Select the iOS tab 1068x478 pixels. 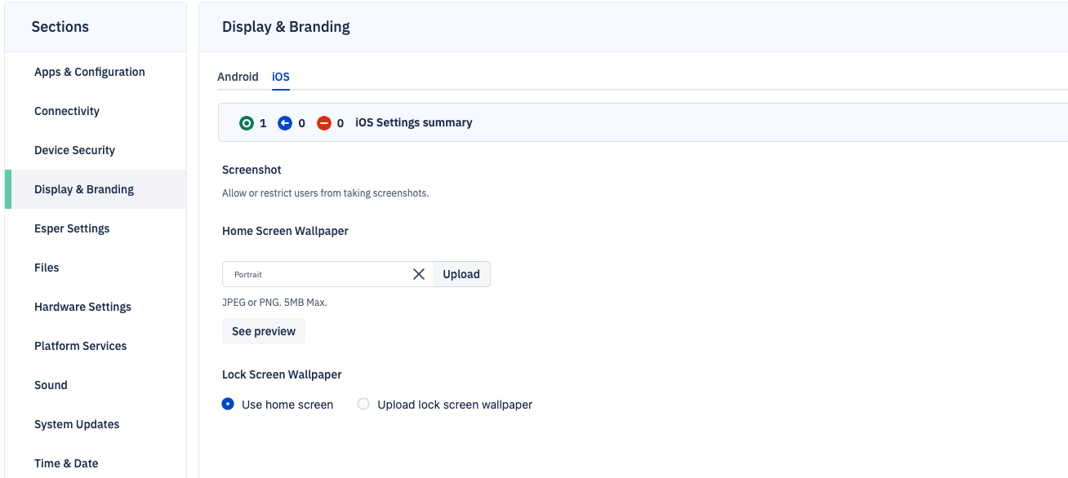(281, 77)
